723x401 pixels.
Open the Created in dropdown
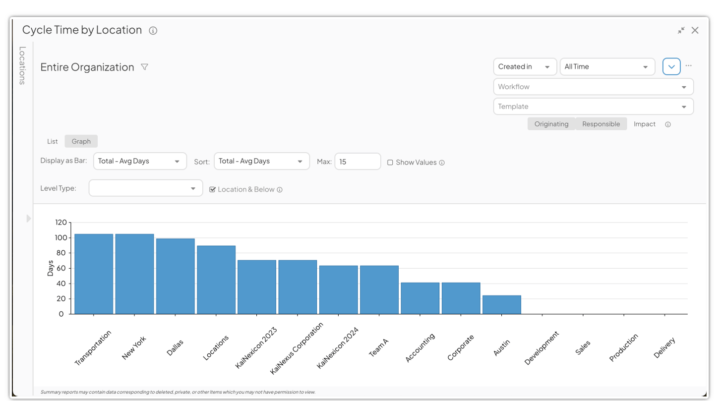[x=525, y=65]
